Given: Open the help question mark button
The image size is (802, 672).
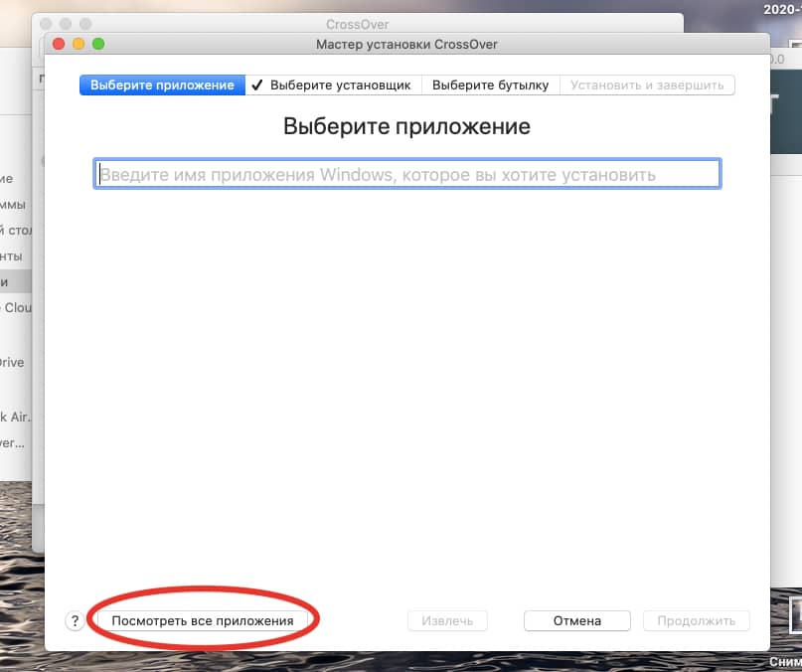Looking at the screenshot, I should [75, 621].
